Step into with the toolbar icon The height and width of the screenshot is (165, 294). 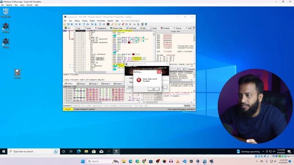(x=84, y=24)
